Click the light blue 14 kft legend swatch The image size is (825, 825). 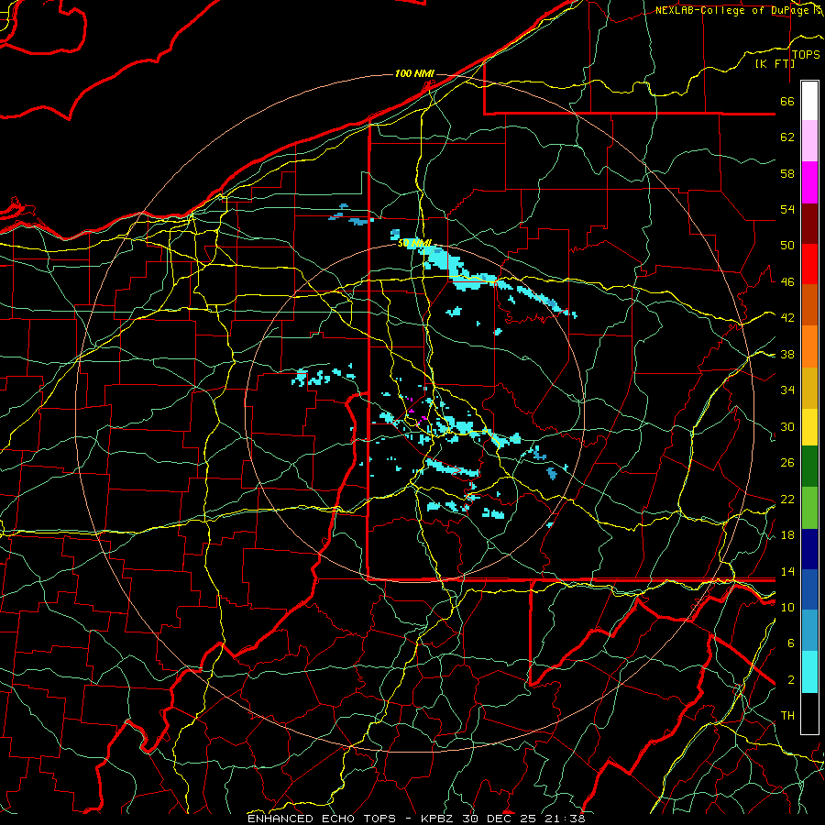pyautogui.click(x=809, y=631)
